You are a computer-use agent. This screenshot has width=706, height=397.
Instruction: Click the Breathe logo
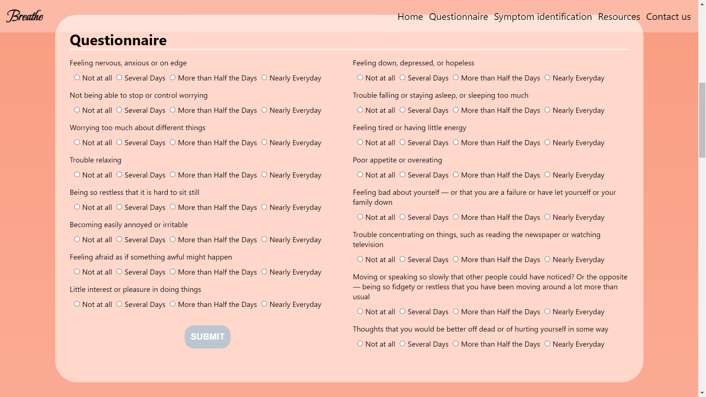click(25, 16)
